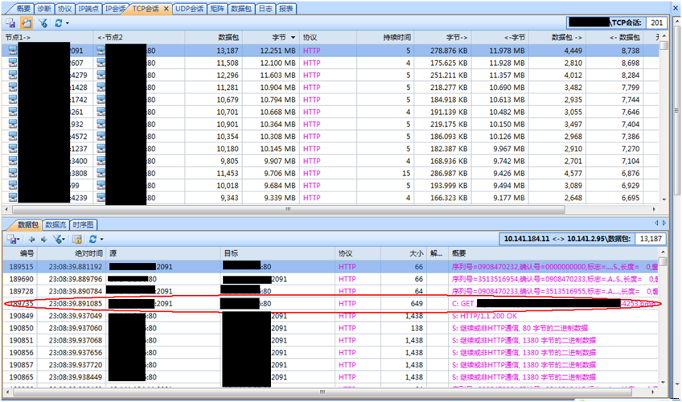Go to the next packet using right arrow

(43, 239)
